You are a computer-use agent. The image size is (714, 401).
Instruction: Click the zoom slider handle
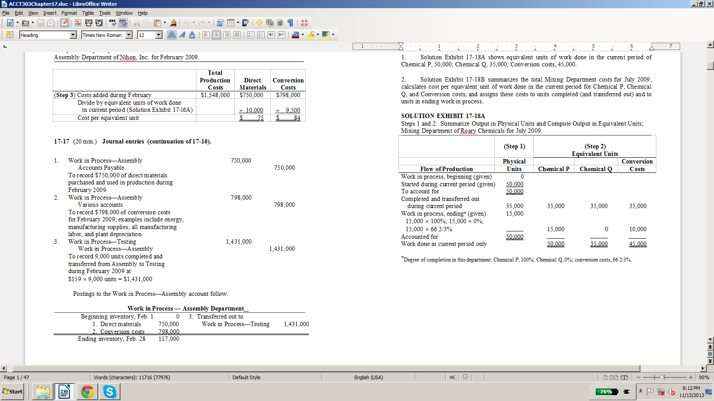click(662, 377)
